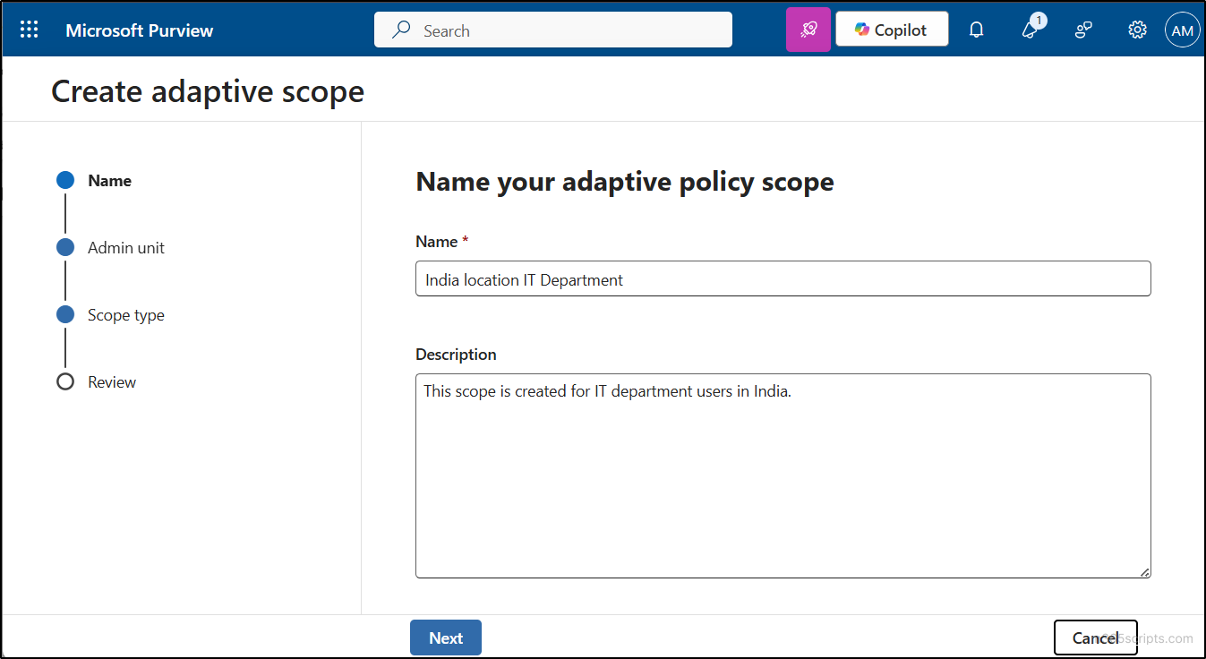Select the Review step
Image resolution: width=1206 pixels, height=659 pixels.
[x=112, y=382]
